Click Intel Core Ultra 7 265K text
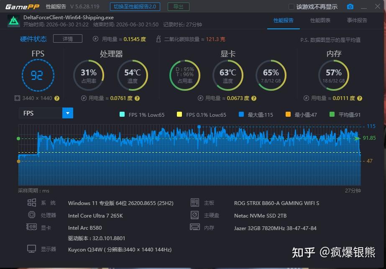Screen dimensions: 386x269 [x=95, y=215]
